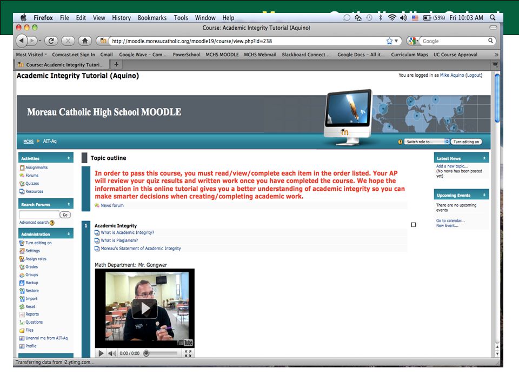Click the MCHS breadcrumb link

[29, 141]
